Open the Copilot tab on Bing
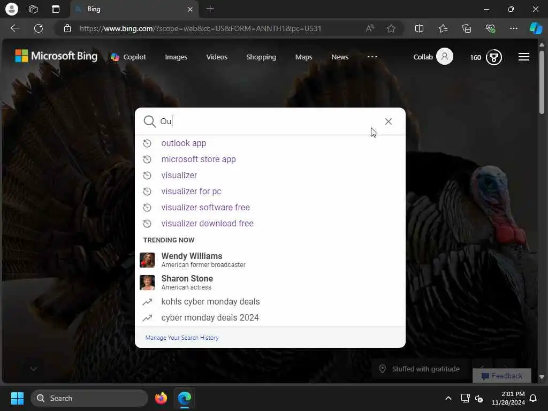Screen dimensions: 548x411 (128, 57)
